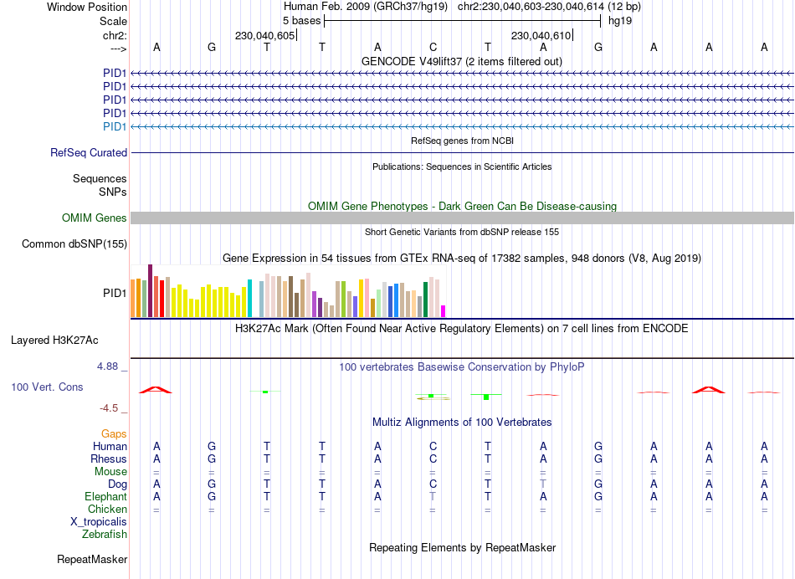Click the C base in Rhesus row

point(433,459)
